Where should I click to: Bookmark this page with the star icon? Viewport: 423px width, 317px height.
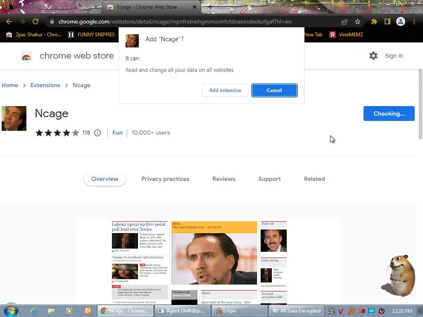click(358, 21)
